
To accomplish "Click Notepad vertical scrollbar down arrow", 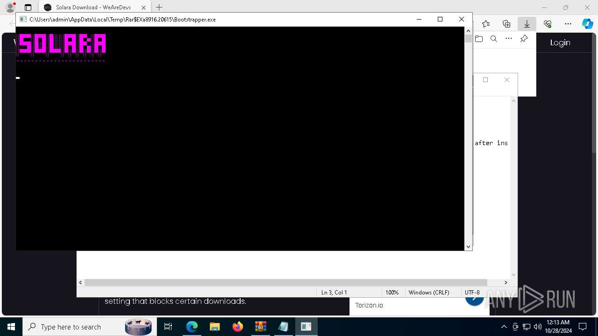I will click(x=514, y=275).
